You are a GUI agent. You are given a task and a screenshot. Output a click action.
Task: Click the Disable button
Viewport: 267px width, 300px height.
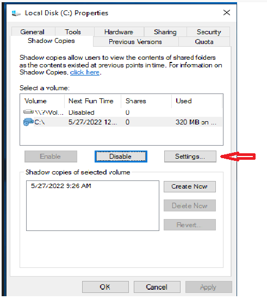(121, 157)
